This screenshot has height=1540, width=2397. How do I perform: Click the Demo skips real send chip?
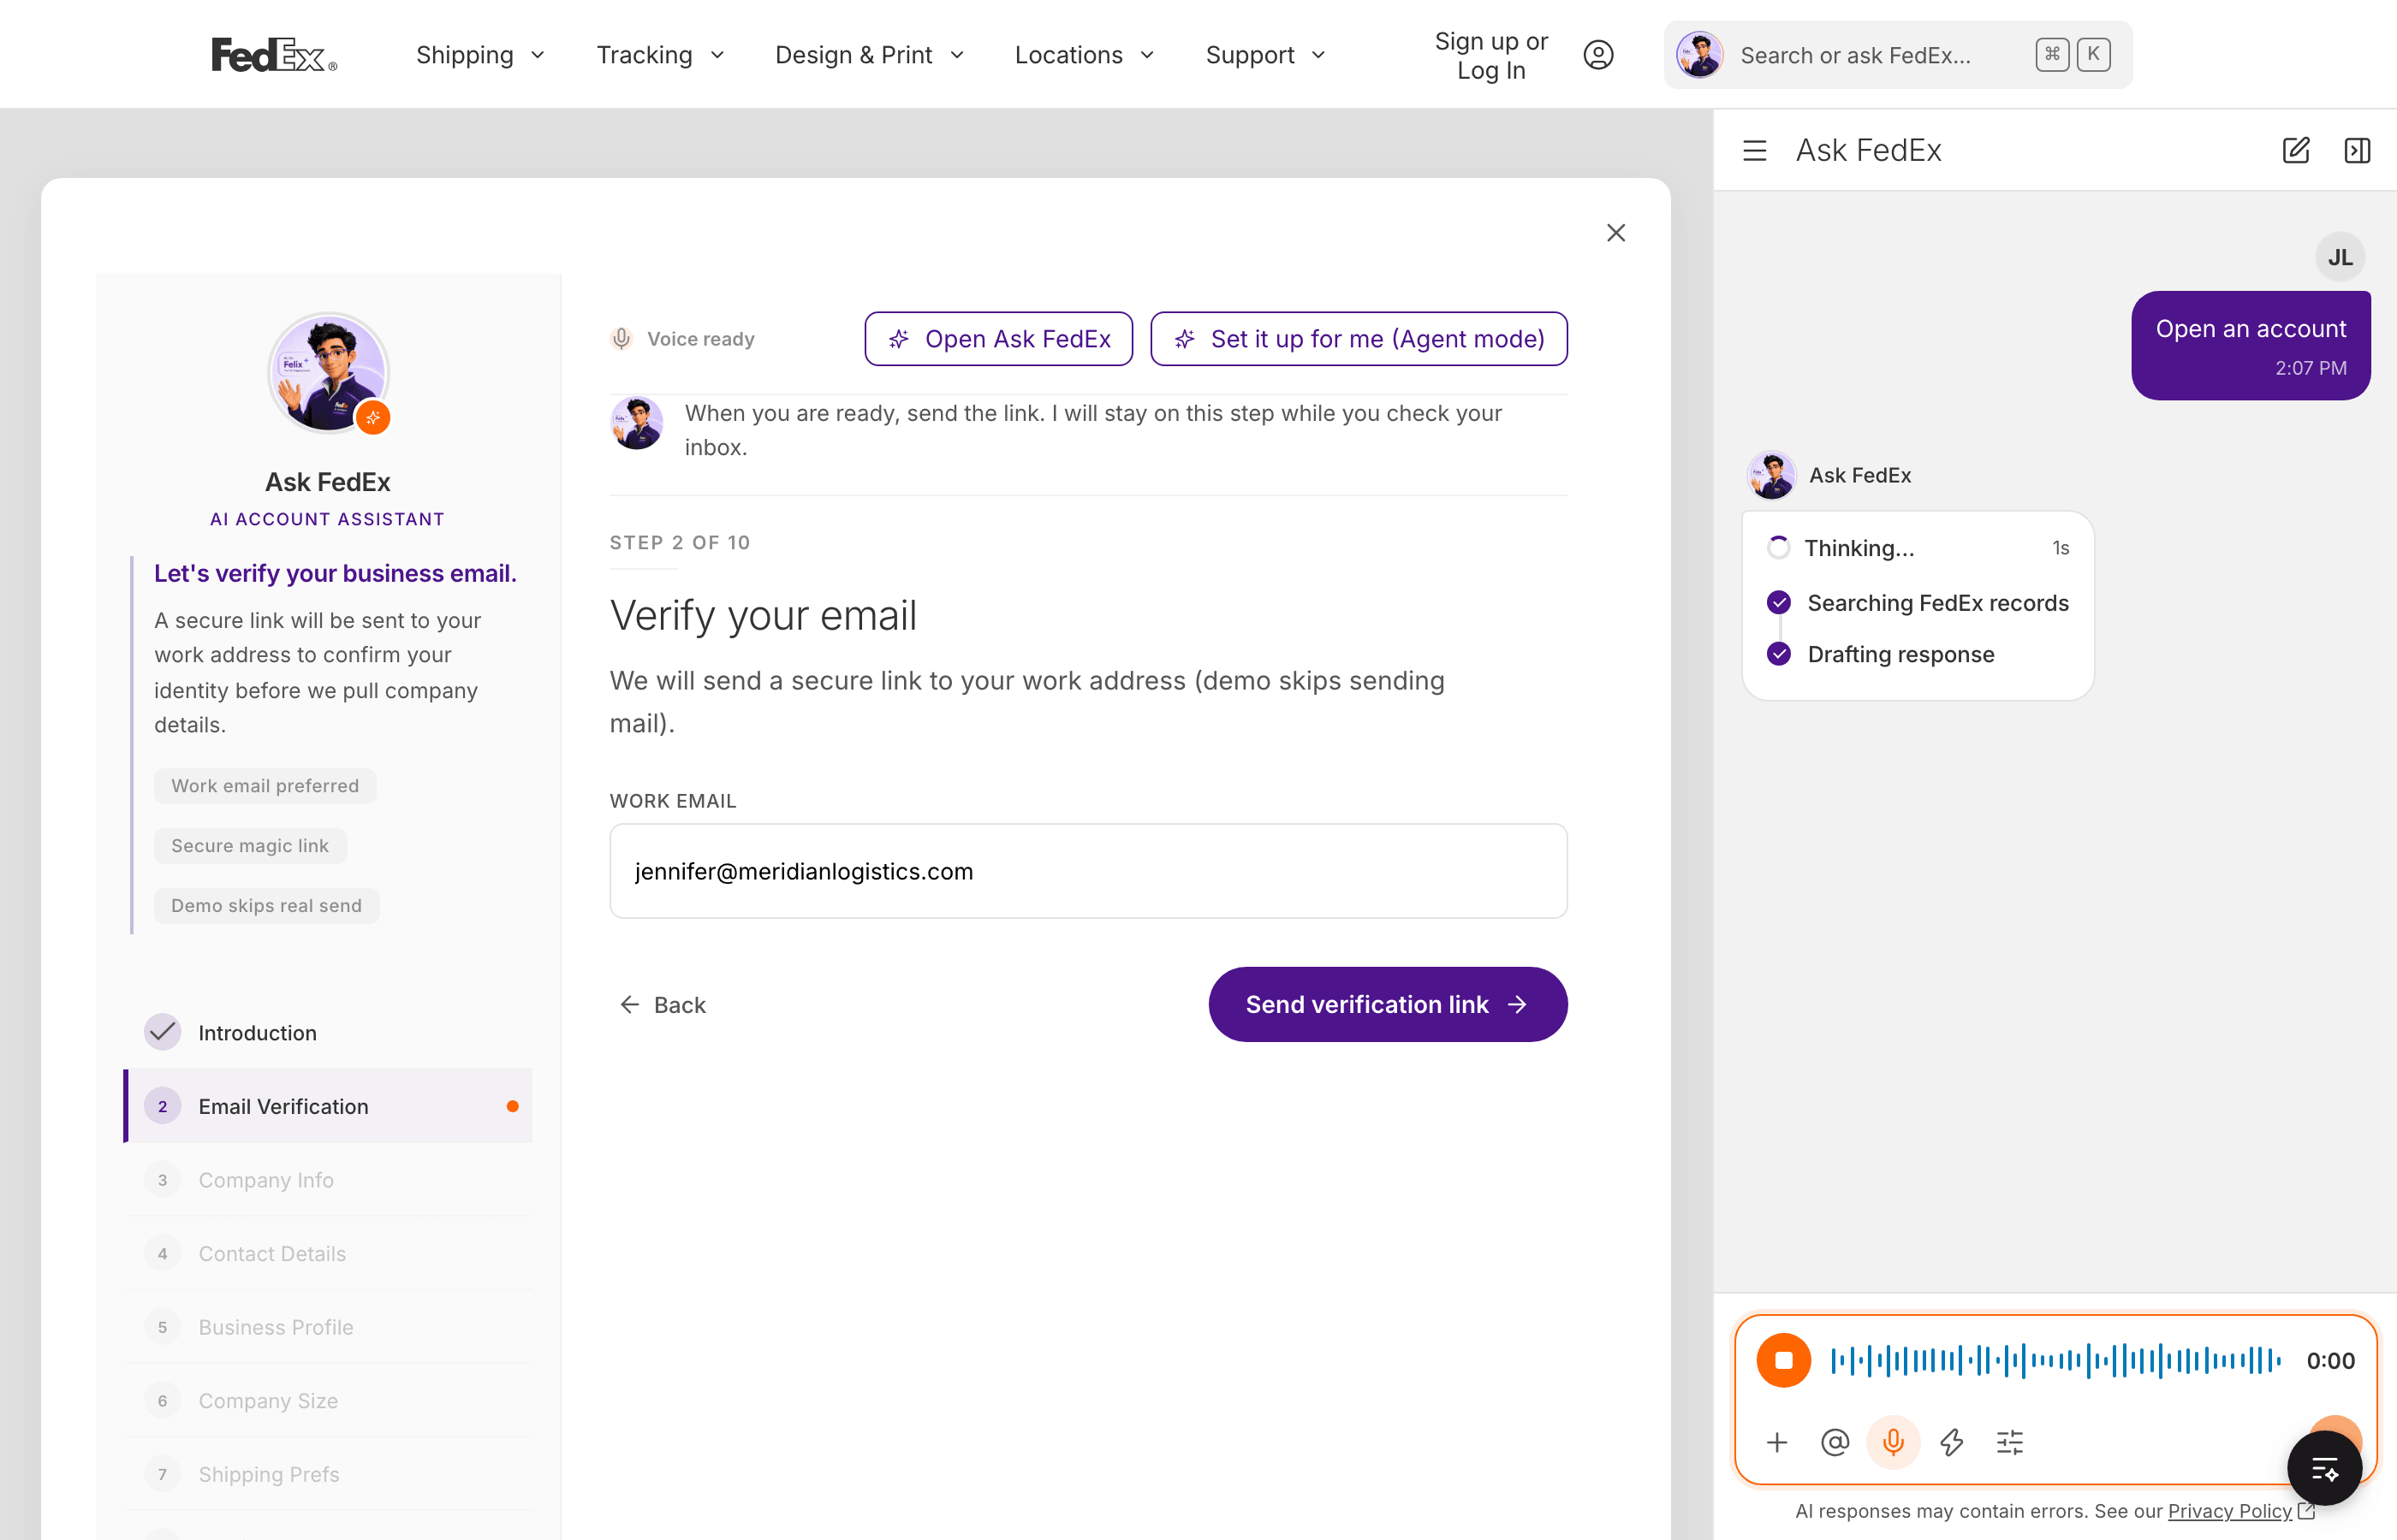pos(266,906)
